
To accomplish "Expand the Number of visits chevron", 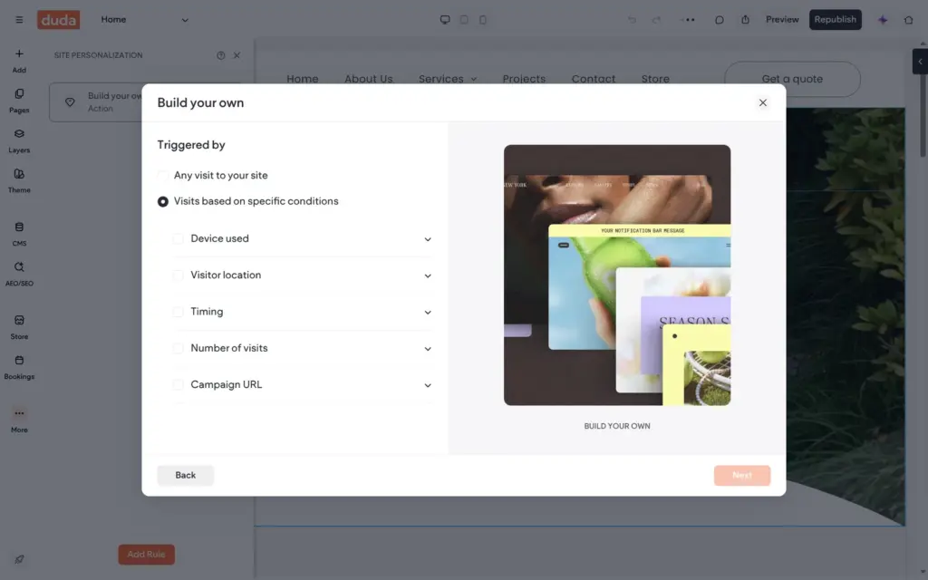I will [x=428, y=349].
